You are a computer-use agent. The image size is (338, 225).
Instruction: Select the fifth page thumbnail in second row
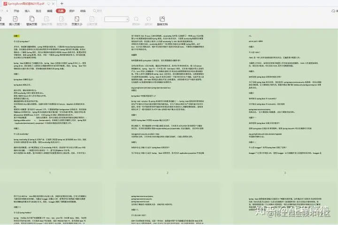click(x=168, y=204)
